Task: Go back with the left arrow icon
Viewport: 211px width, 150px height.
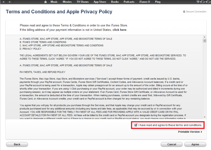Action: coord(3,2)
